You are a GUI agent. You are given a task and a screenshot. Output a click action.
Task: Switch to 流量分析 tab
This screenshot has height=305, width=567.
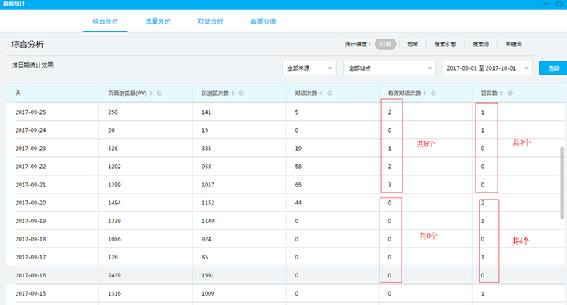pos(157,21)
